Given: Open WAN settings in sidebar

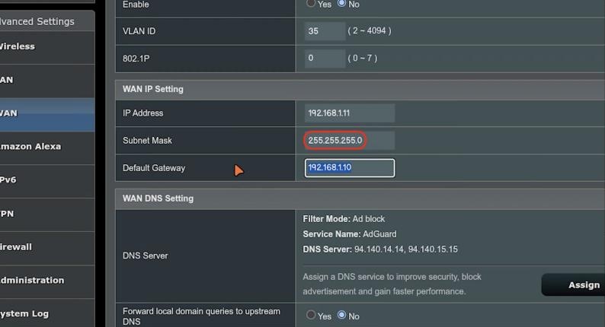Looking at the screenshot, I should tap(47, 114).
